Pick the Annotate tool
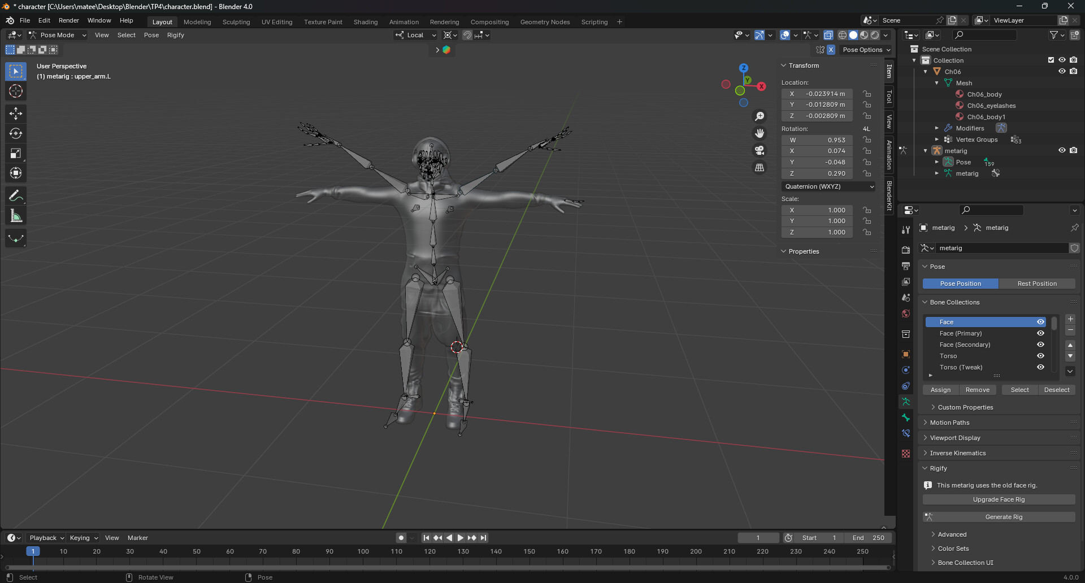This screenshot has height=583, width=1085. [x=16, y=196]
